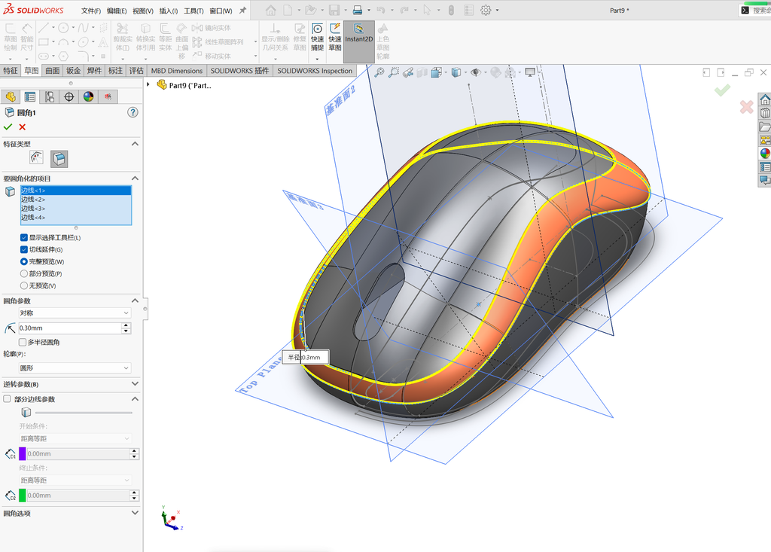Viewport: 771px width, 552px height.
Task: Open the FeatureManager design tree tab
Action: coord(11,97)
